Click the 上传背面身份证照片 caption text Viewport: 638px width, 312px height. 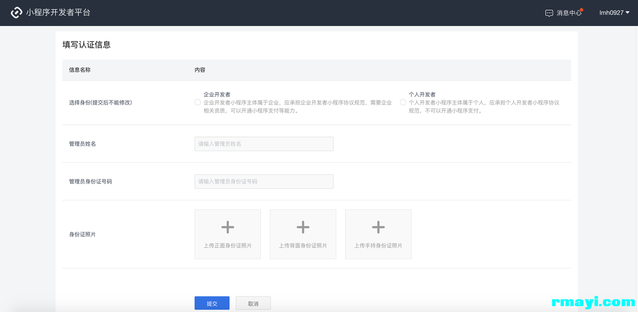pyautogui.click(x=303, y=246)
